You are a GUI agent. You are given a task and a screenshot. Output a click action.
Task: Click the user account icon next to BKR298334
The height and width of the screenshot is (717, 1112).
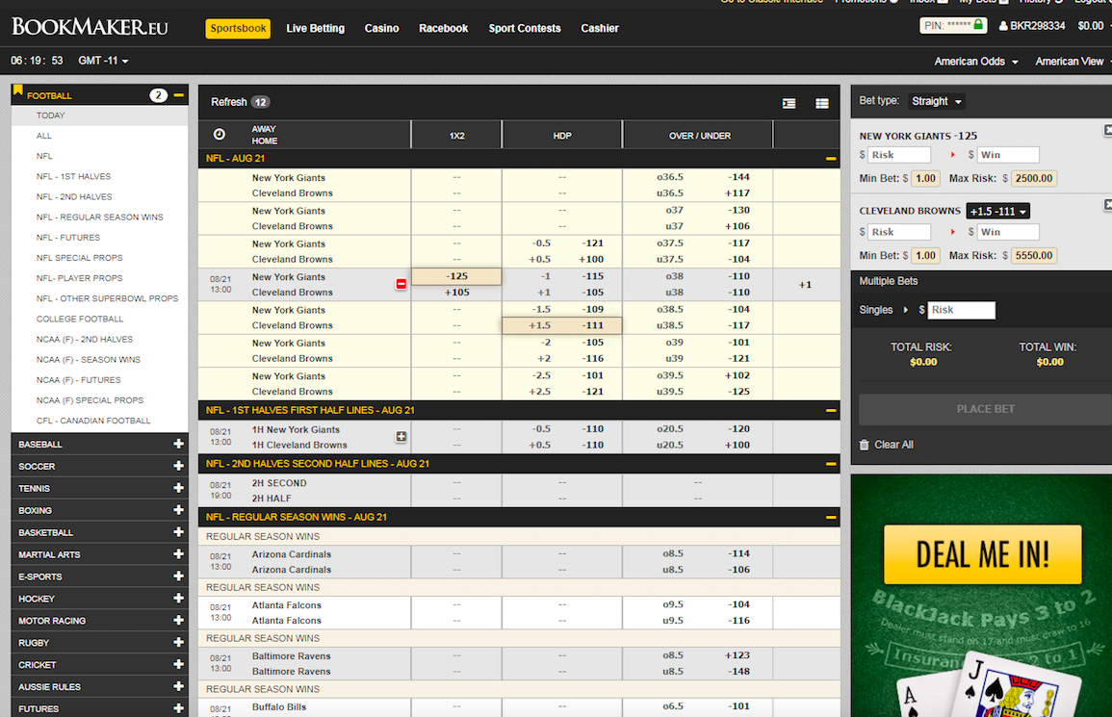[1003, 26]
